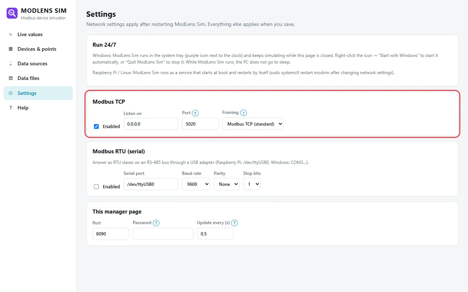468x292 pixels.
Task: Go to Live values page
Action: click(x=38, y=34)
